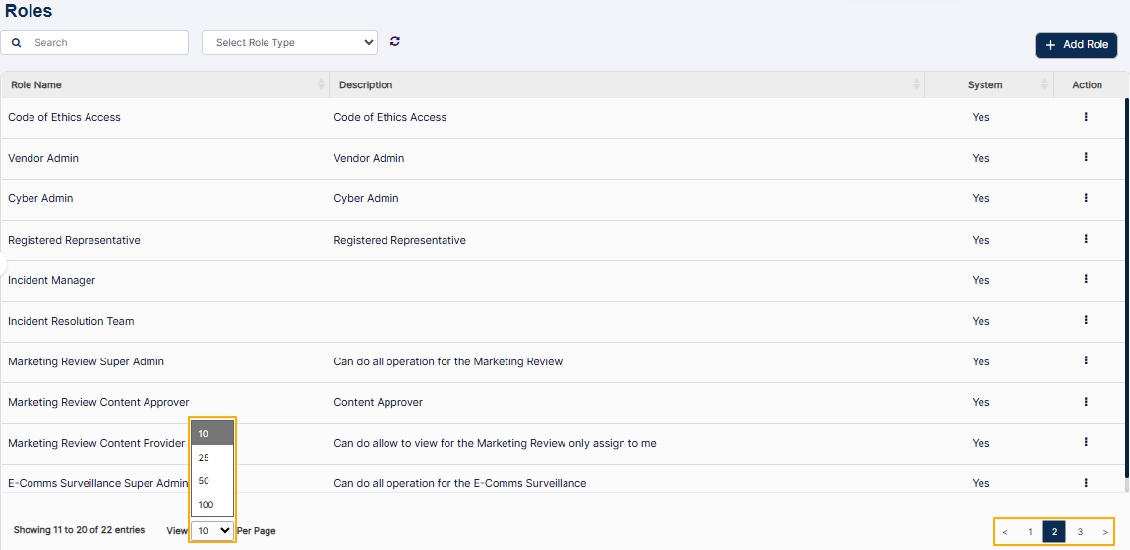Select Code of Ethics Access role name
Viewport: 1130px width, 550px height.
(64, 117)
